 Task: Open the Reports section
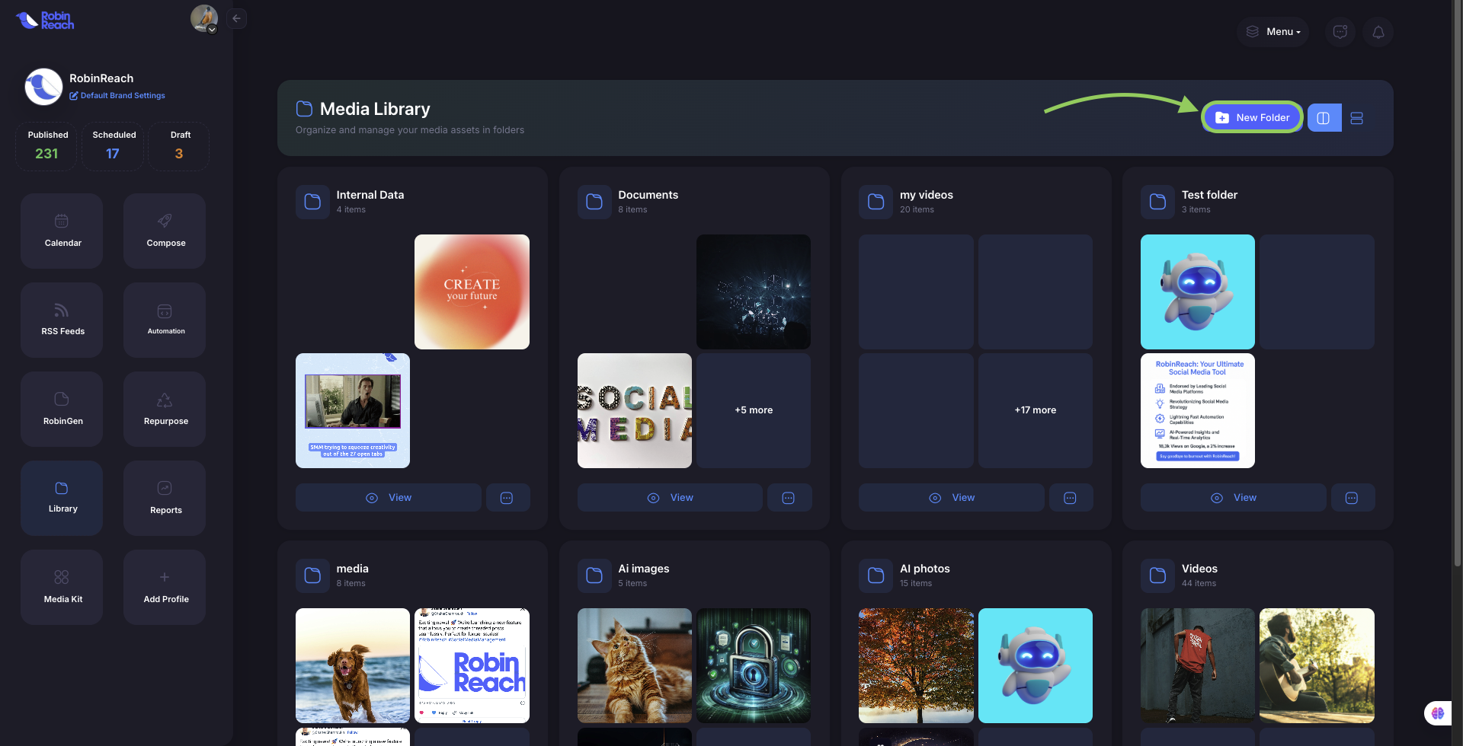pos(165,498)
